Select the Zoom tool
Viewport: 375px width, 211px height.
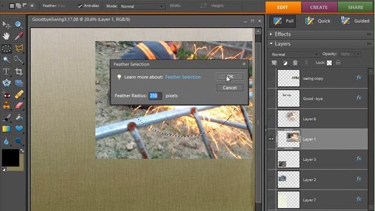pos(19,25)
